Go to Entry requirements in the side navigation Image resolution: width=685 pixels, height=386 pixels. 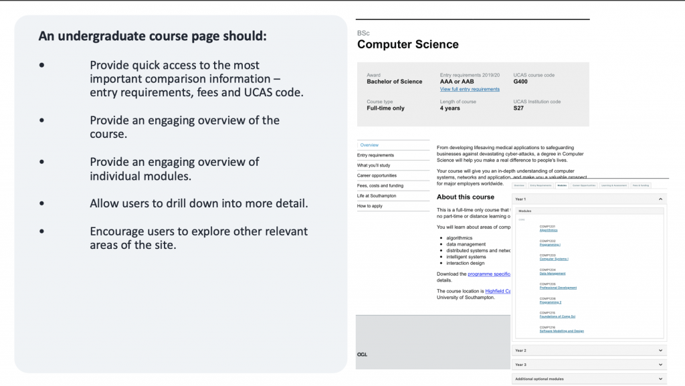375,155
